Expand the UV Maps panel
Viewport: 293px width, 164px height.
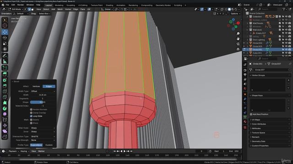click(x=256, y=120)
